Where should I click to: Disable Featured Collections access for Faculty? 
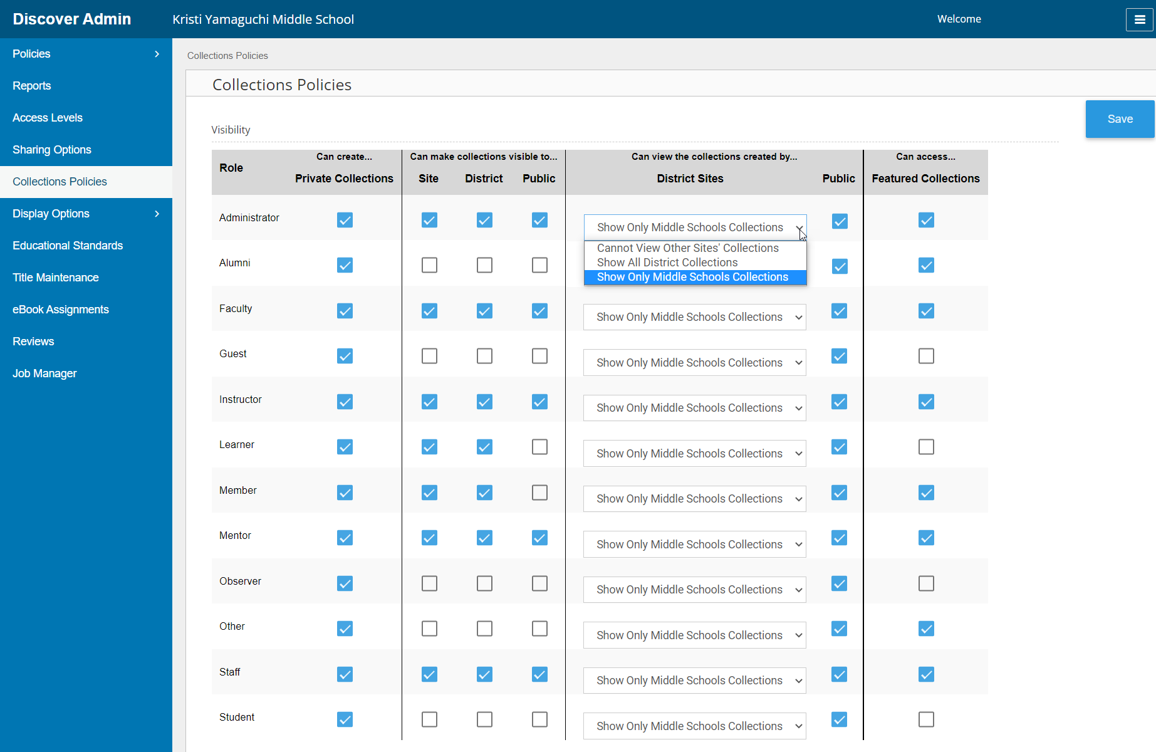(x=926, y=310)
